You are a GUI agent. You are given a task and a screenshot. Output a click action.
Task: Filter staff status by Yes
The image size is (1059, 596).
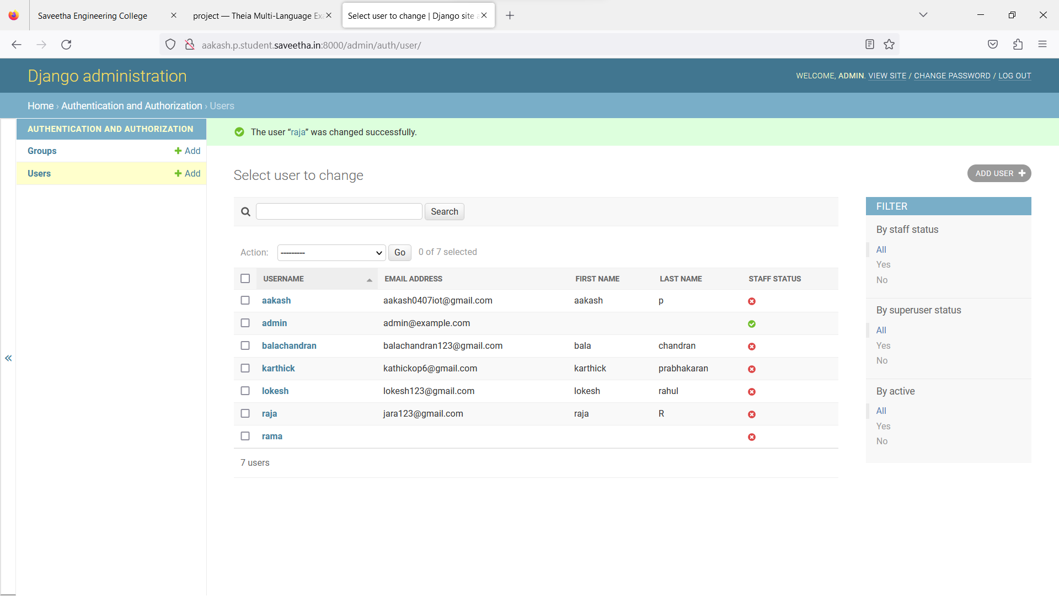[x=883, y=265]
